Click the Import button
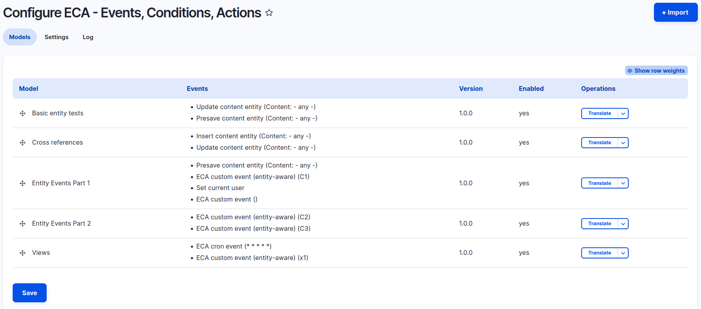 click(x=676, y=12)
